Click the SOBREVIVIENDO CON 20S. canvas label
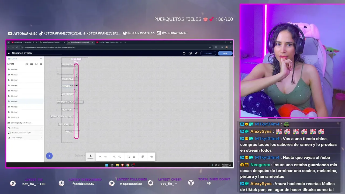The height and width of the screenshot is (194, 345). pos(62,116)
